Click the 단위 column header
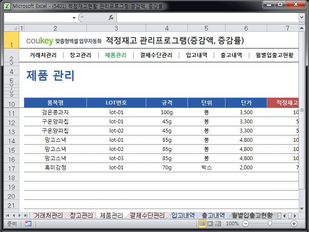The image size is (309, 232). [x=206, y=102]
